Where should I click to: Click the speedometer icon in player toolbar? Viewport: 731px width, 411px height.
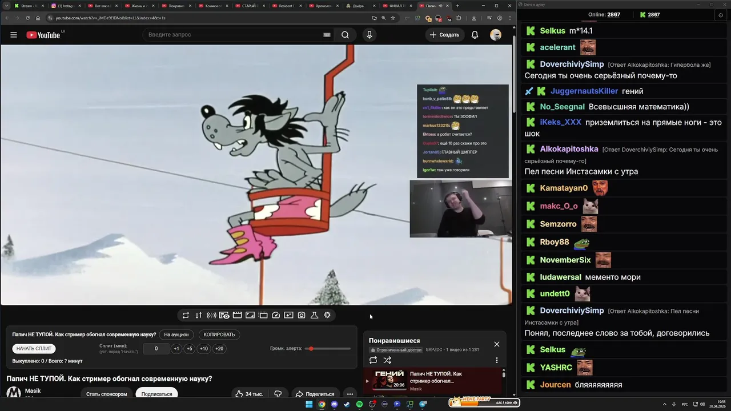(x=276, y=315)
